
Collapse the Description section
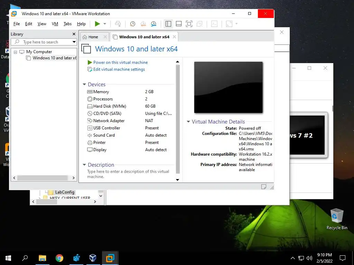point(84,165)
